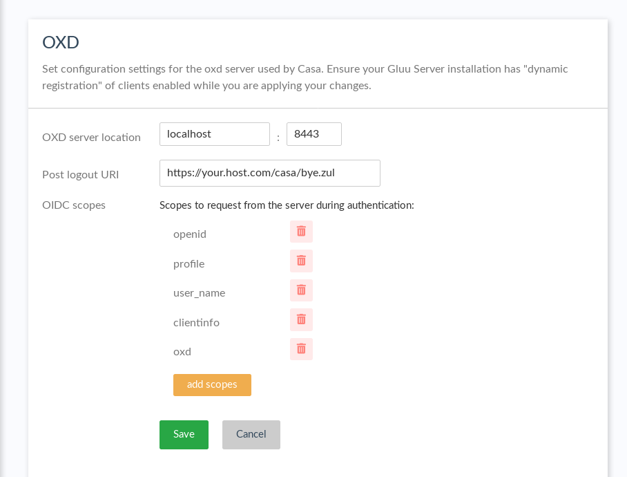Click the OXD page heading
Viewport: 627px width, 477px height.
coord(61,42)
